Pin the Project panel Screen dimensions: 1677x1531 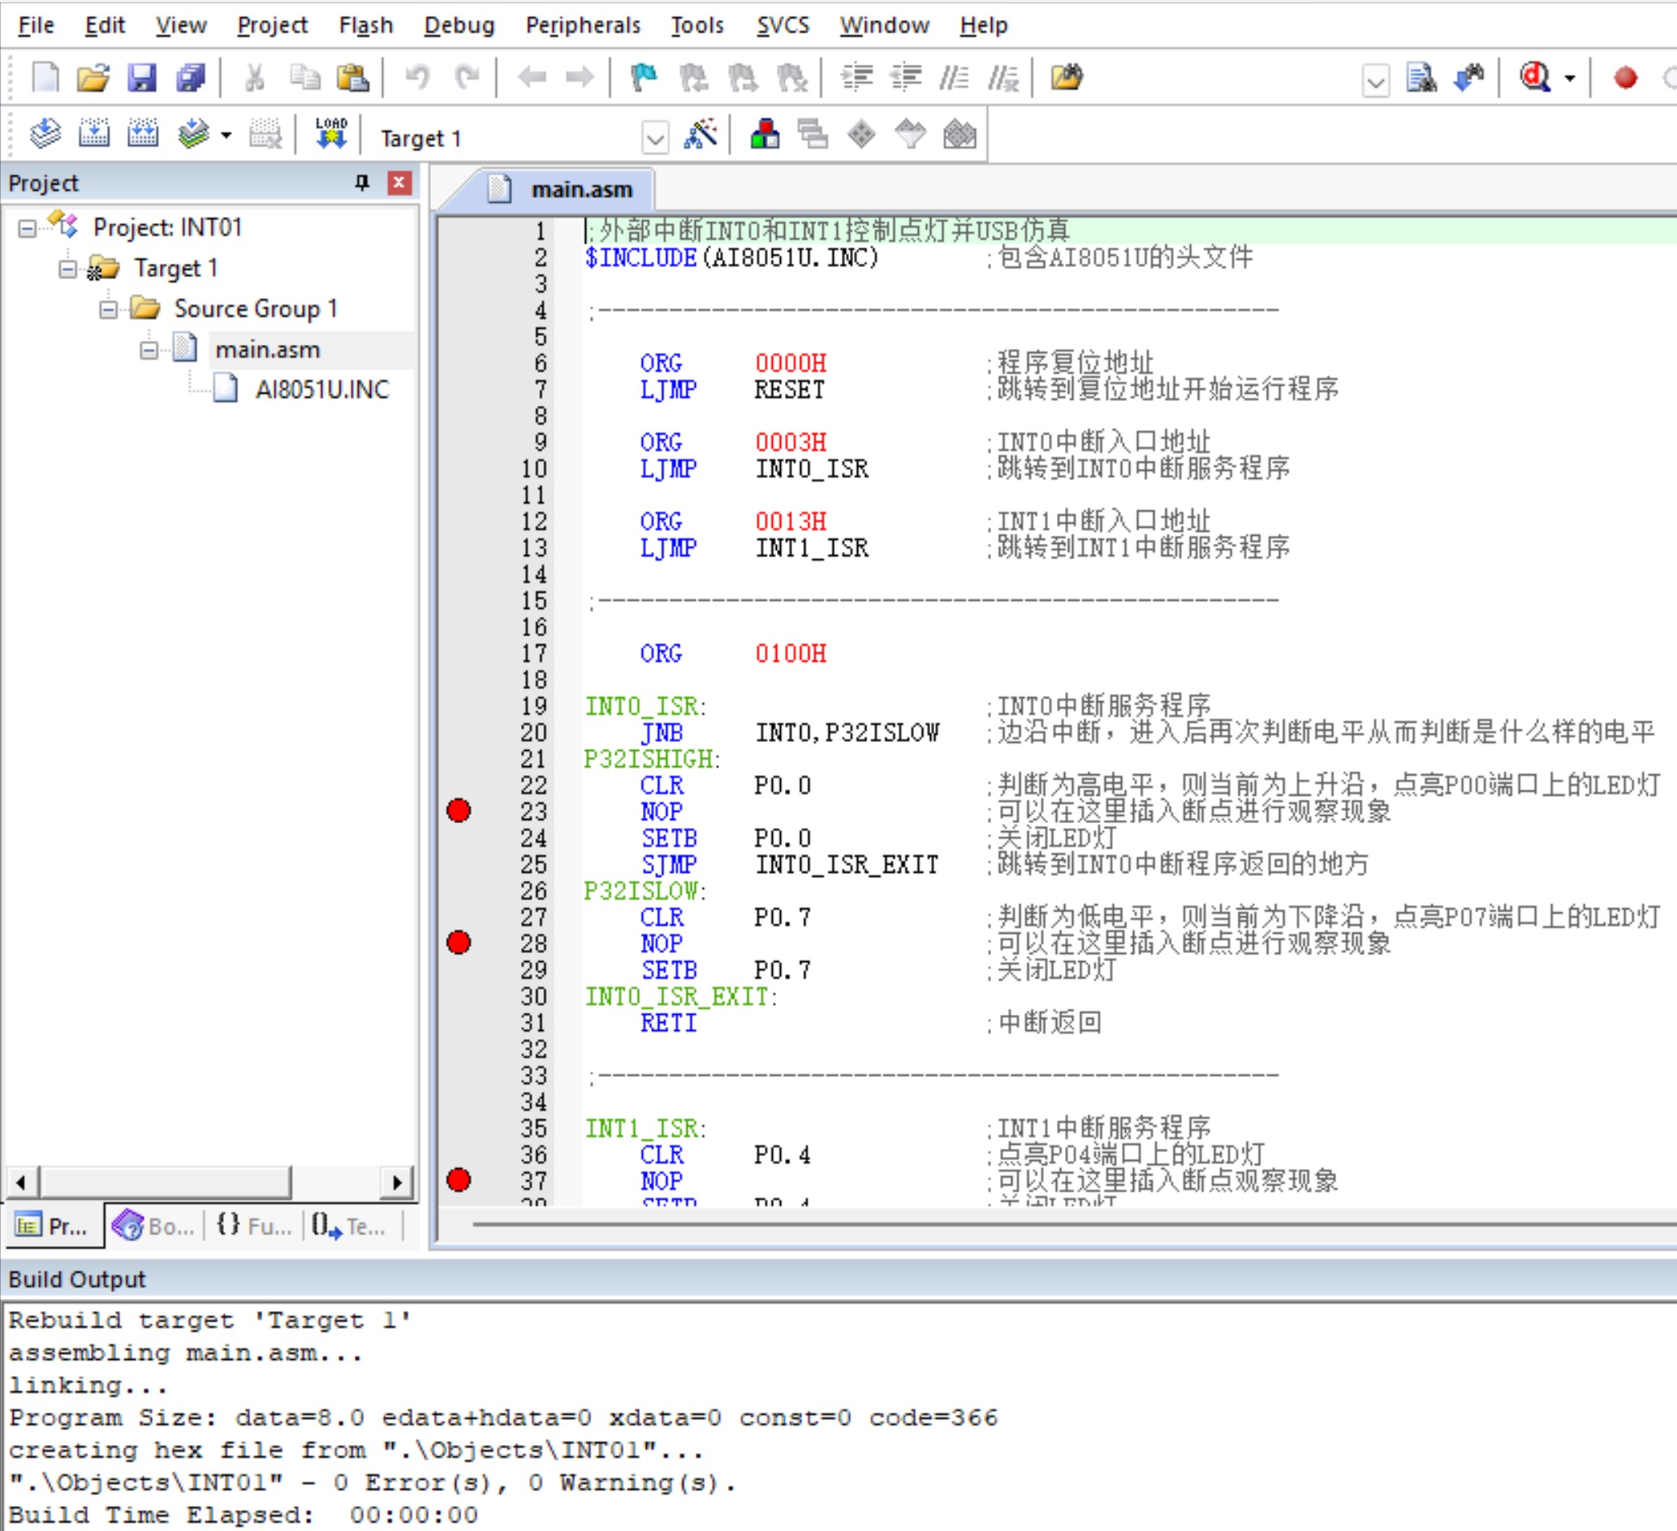[362, 182]
